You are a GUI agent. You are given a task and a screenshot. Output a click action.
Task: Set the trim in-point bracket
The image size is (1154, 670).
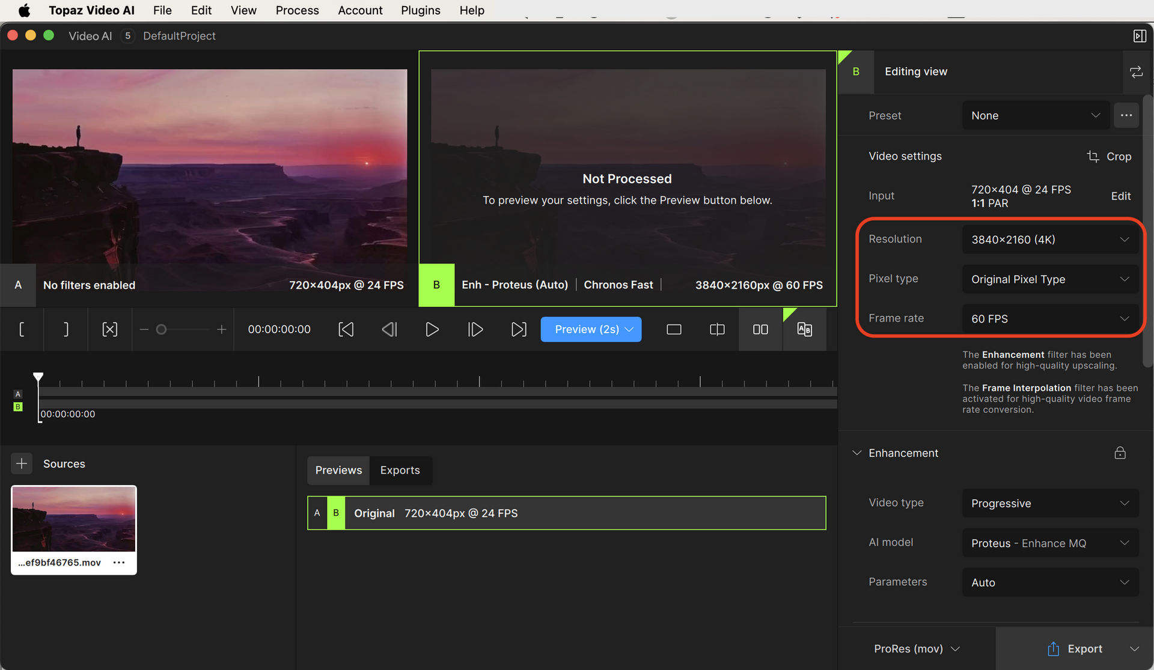coord(22,329)
